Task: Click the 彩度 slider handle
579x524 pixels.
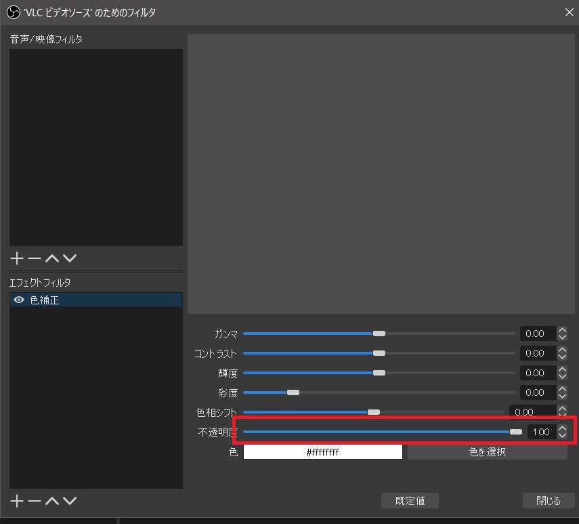Action: coord(293,392)
